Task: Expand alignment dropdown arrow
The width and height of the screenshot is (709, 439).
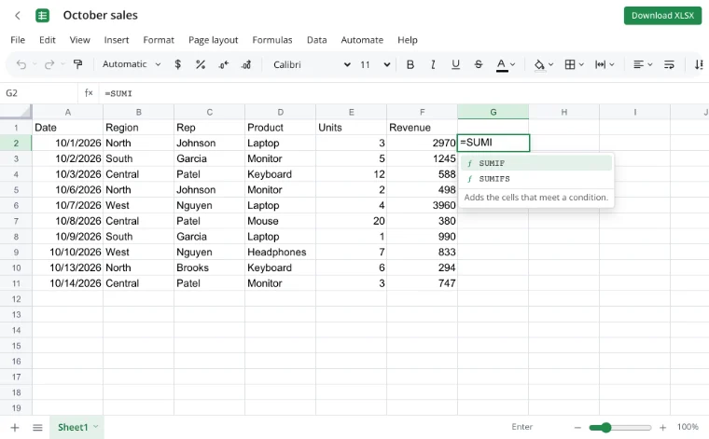Action: click(x=650, y=64)
